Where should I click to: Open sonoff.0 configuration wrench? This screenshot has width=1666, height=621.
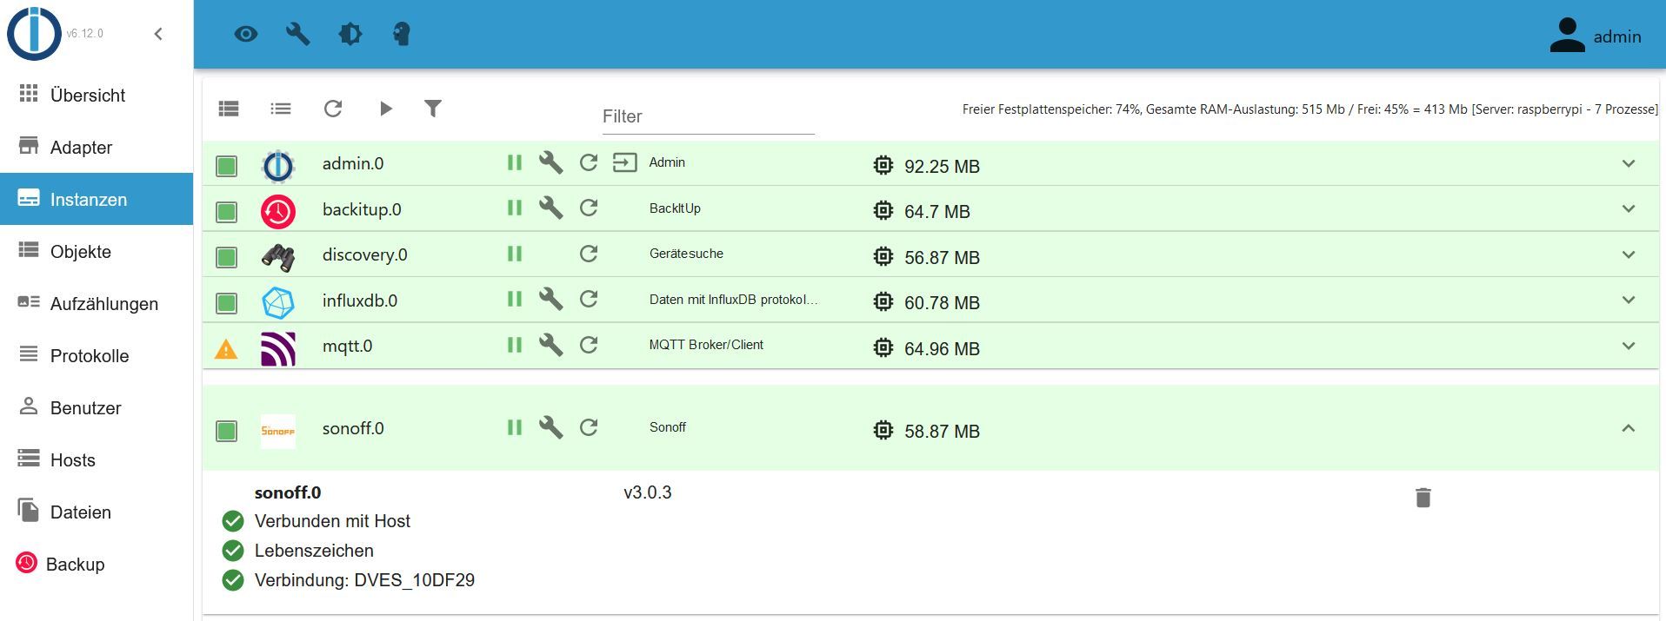pos(551,427)
